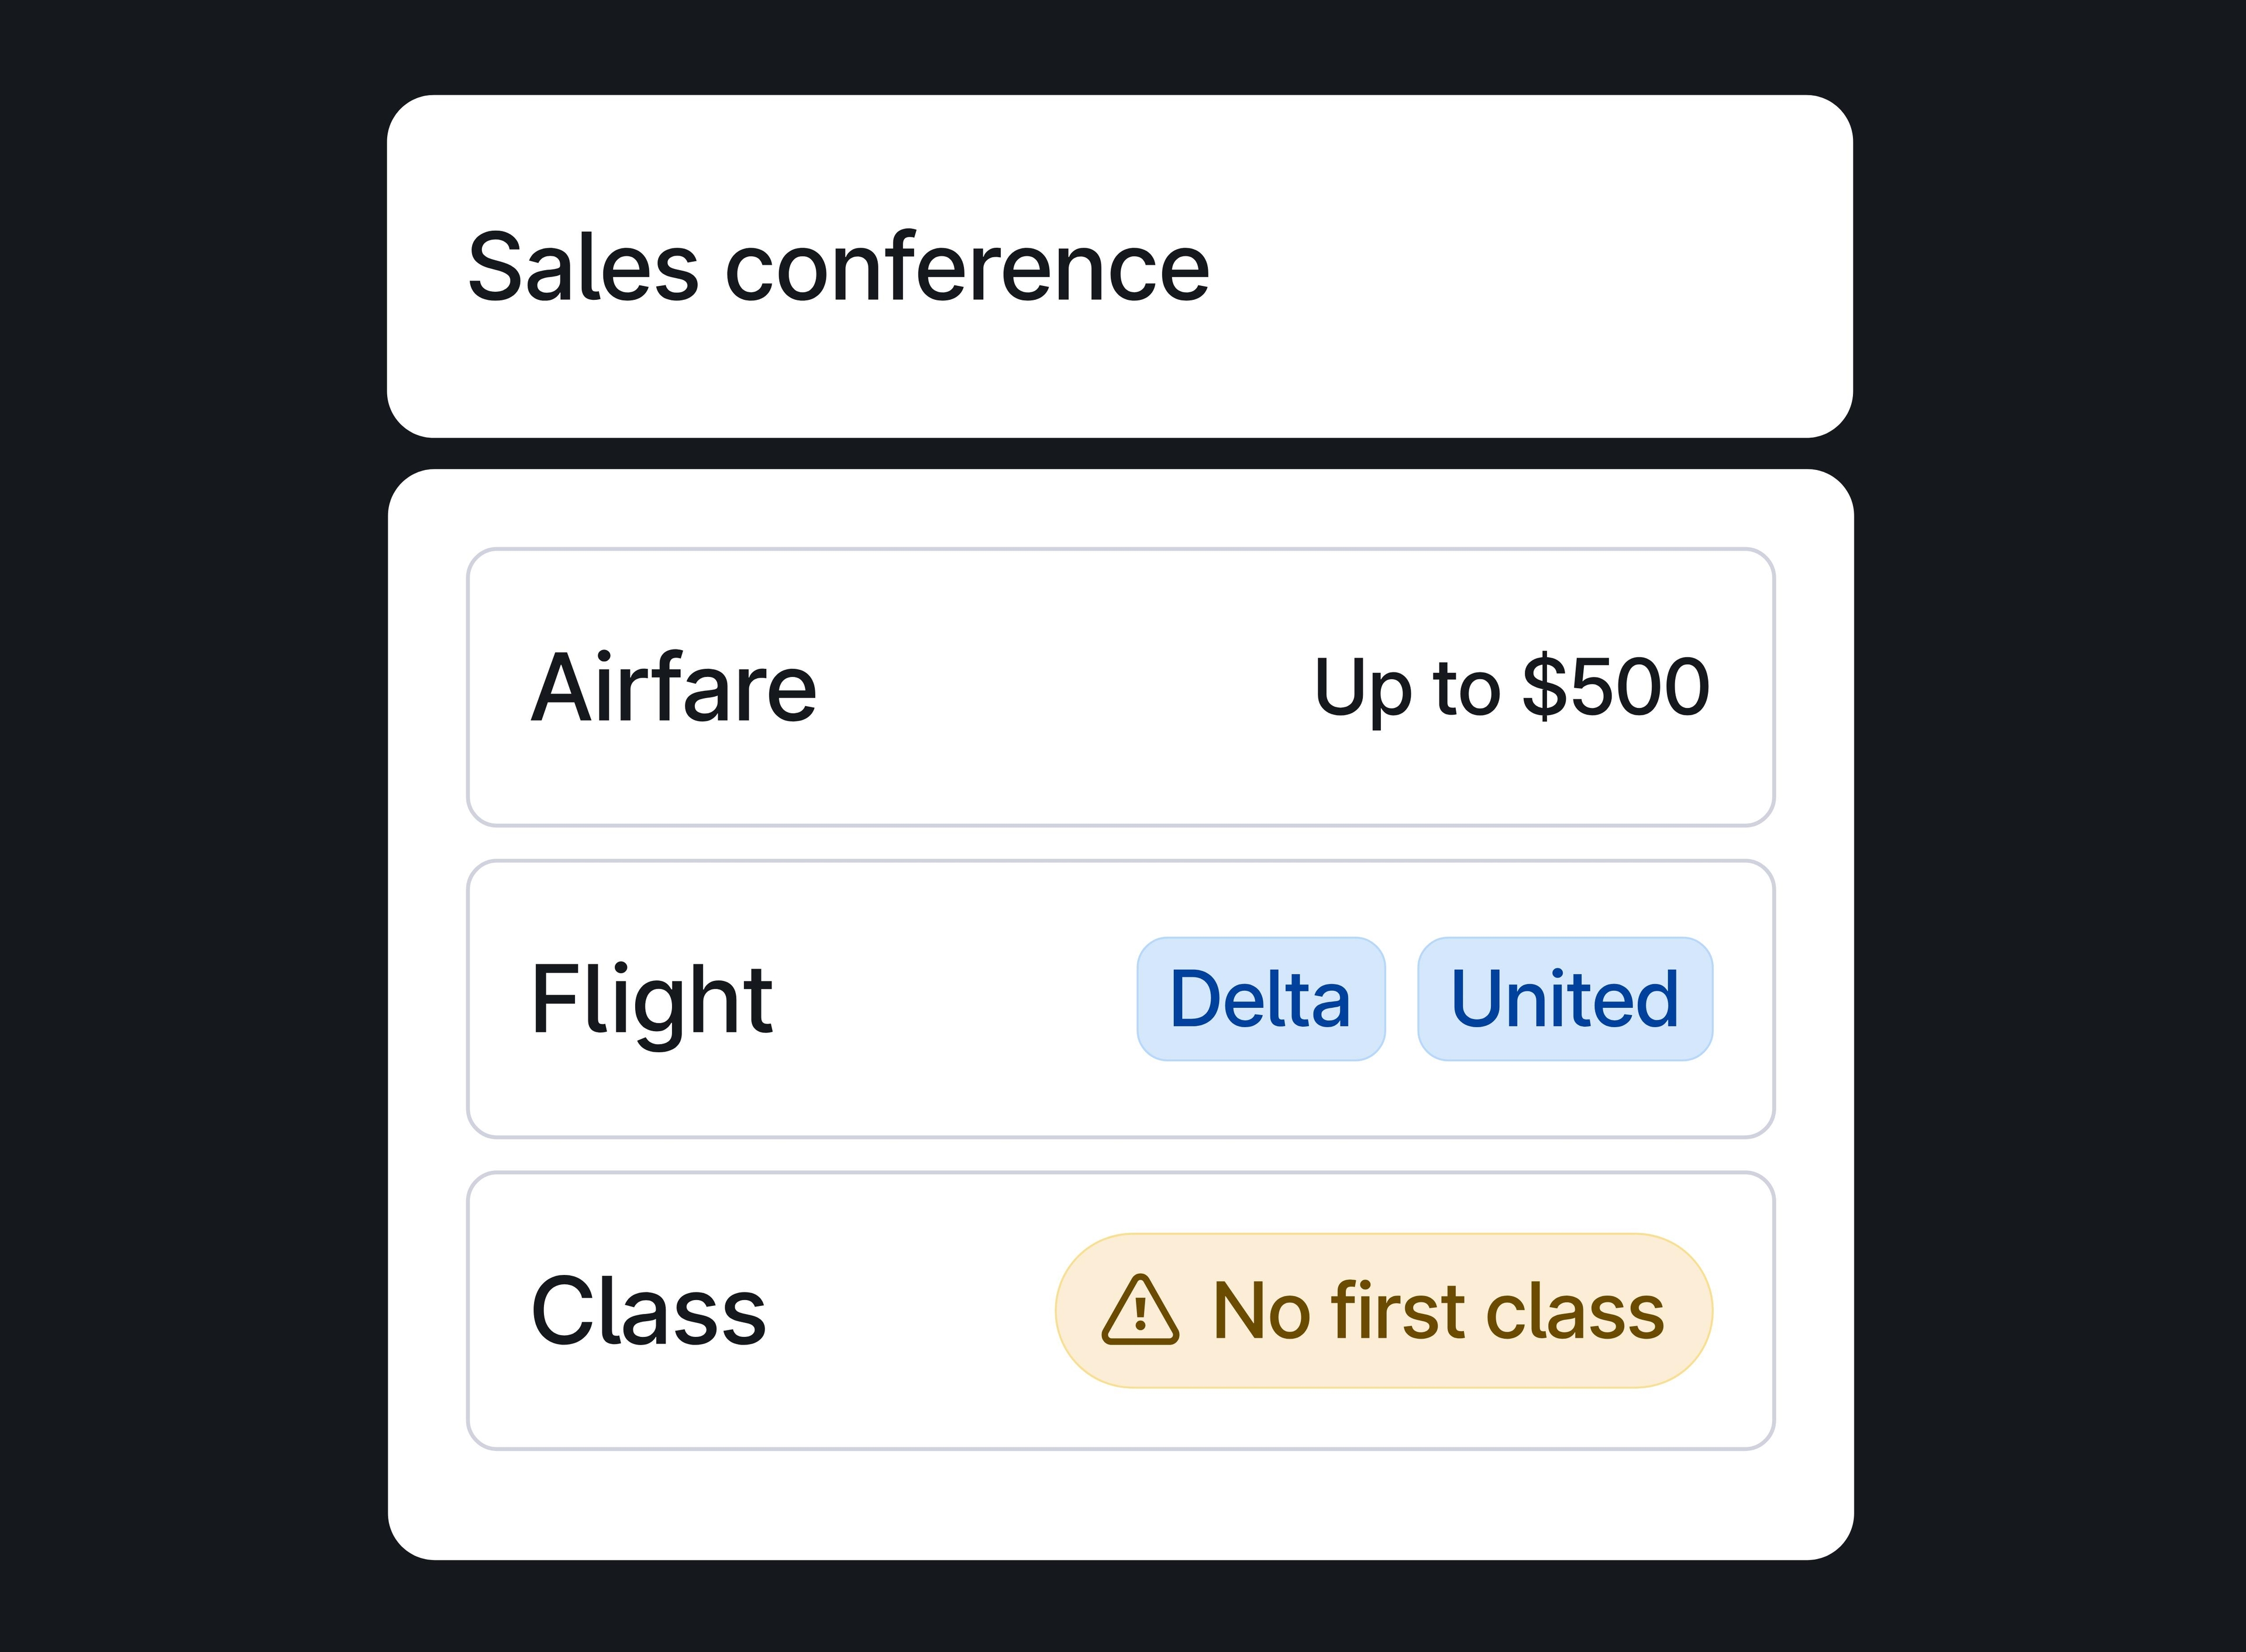
Task: Click the warning triangle icon
Action: [1139, 1310]
